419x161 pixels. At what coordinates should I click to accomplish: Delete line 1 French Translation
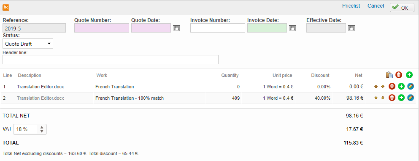coord(392,86)
